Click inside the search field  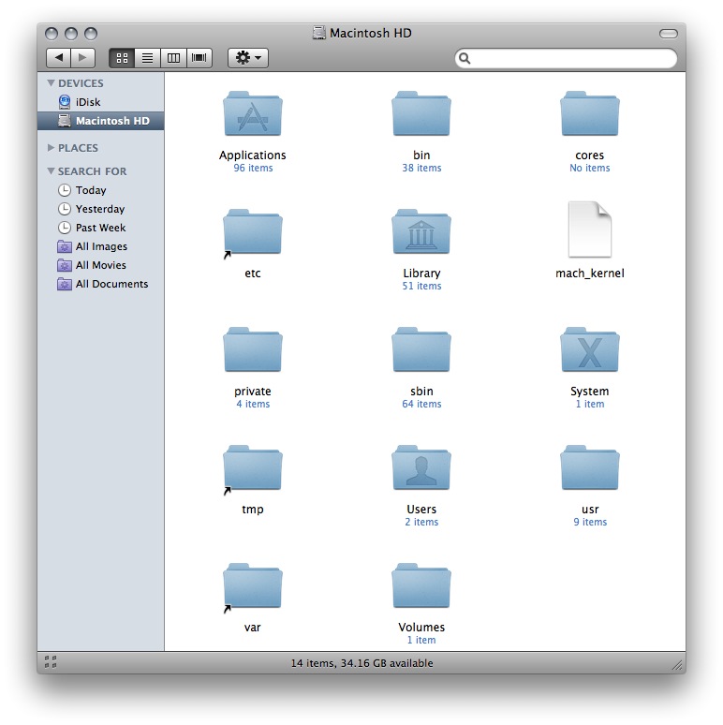pyautogui.click(x=566, y=58)
